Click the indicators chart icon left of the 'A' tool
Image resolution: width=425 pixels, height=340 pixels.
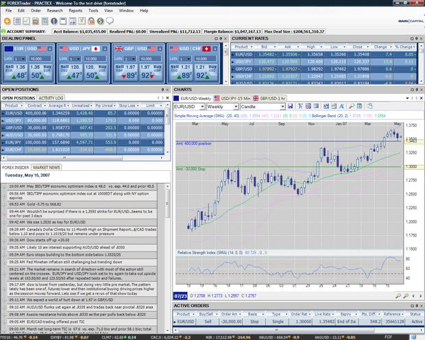[x=334, y=106]
